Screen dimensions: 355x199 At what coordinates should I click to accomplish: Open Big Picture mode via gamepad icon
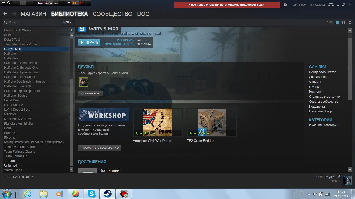coord(331,5)
